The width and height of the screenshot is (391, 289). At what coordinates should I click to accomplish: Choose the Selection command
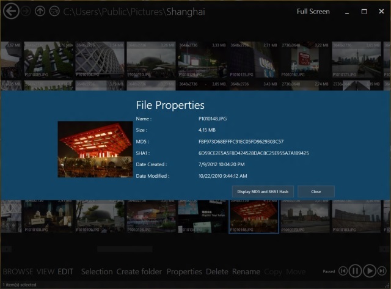pos(97,271)
